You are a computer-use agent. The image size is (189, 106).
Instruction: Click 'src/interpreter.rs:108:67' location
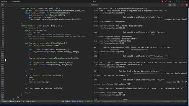pos(113,67)
